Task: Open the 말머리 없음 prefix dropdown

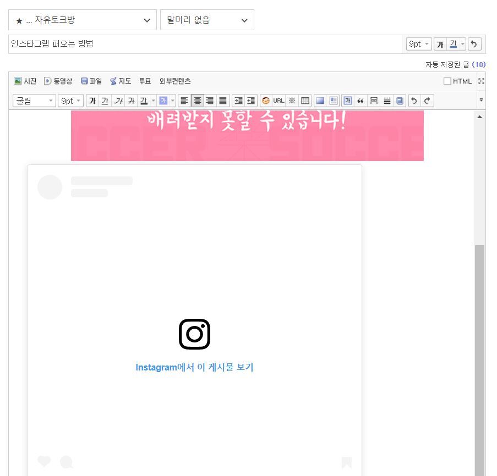Action: tap(207, 20)
